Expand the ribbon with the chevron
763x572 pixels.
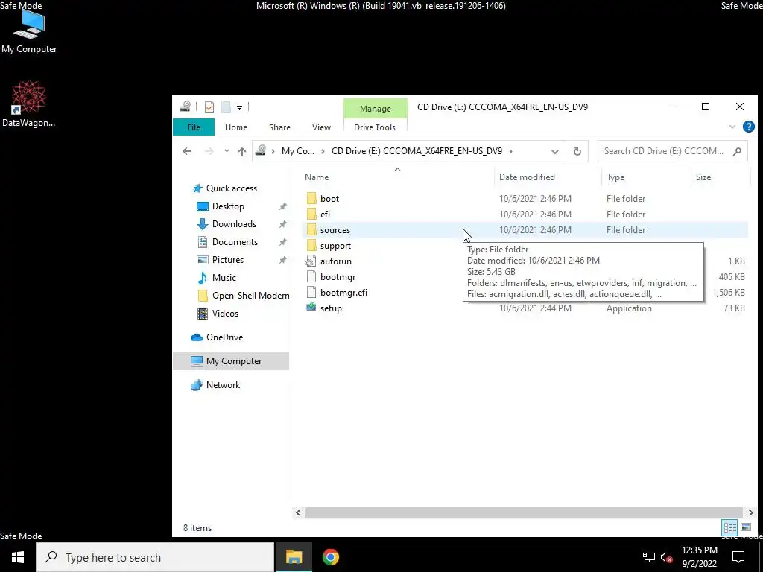(732, 127)
